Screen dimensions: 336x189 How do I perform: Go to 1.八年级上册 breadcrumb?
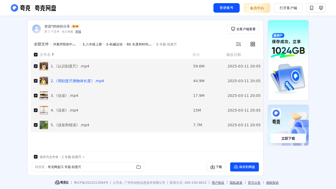[x=92, y=44]
